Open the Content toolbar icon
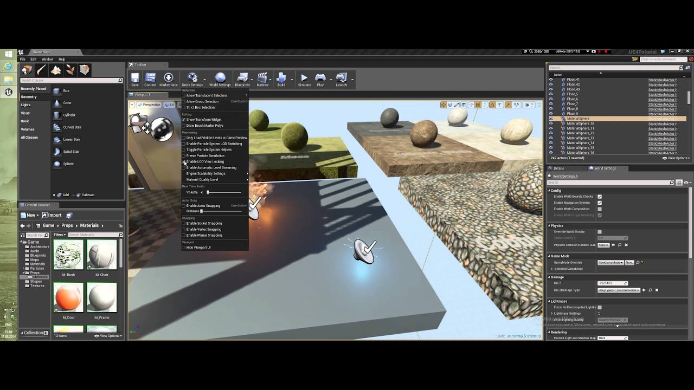 150,80
